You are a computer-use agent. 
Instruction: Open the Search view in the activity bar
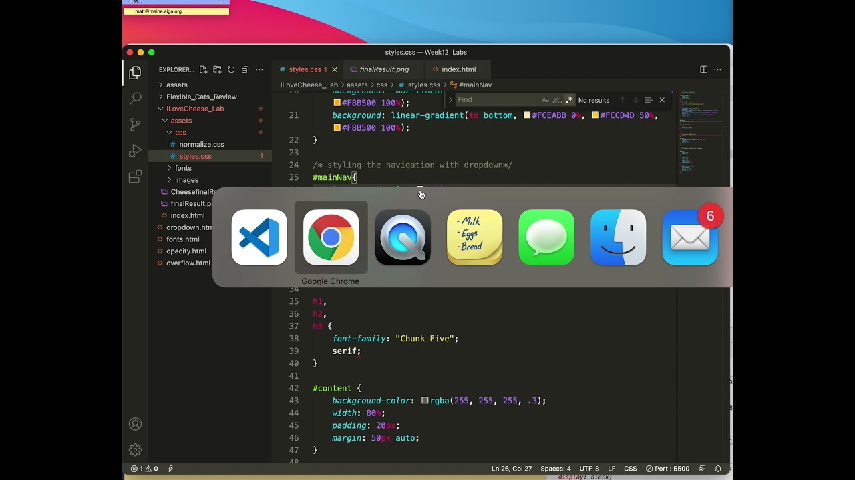[135, 99]
